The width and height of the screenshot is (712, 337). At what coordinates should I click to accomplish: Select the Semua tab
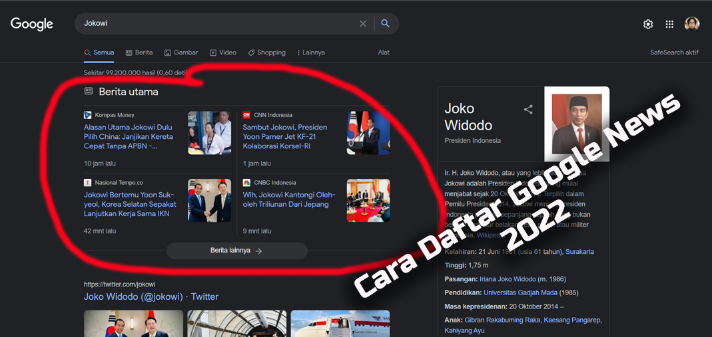point(99,53)
